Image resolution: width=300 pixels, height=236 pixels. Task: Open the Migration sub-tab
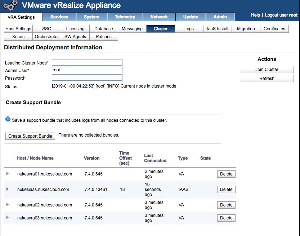coord(246,29)
